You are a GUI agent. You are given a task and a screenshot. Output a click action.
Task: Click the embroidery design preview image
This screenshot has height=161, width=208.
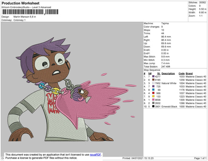pos(72,90)
